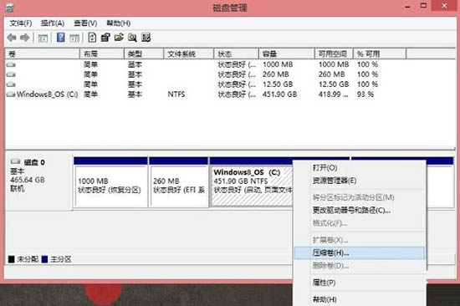The width and height of the screenshot is (460, 306).
Task: Select the drive icon of the 260 MB volume row
Action: click(11, 74)
